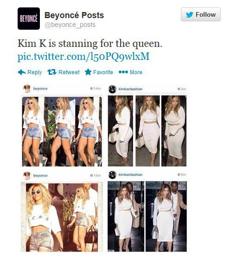This screenshot has width=237, height=258.
Task: Click the Retweet arrows icon
Action: (52, 72)
